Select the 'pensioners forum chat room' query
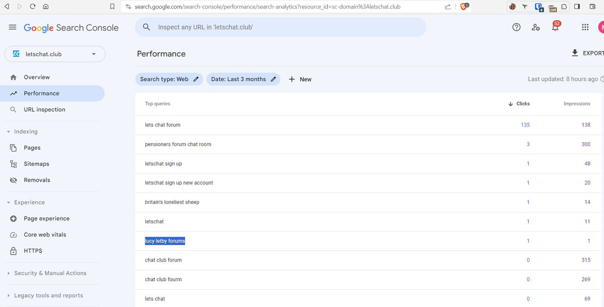 (178, 144)
